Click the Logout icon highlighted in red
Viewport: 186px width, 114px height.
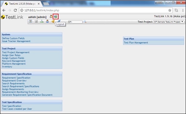coord(55,16)
